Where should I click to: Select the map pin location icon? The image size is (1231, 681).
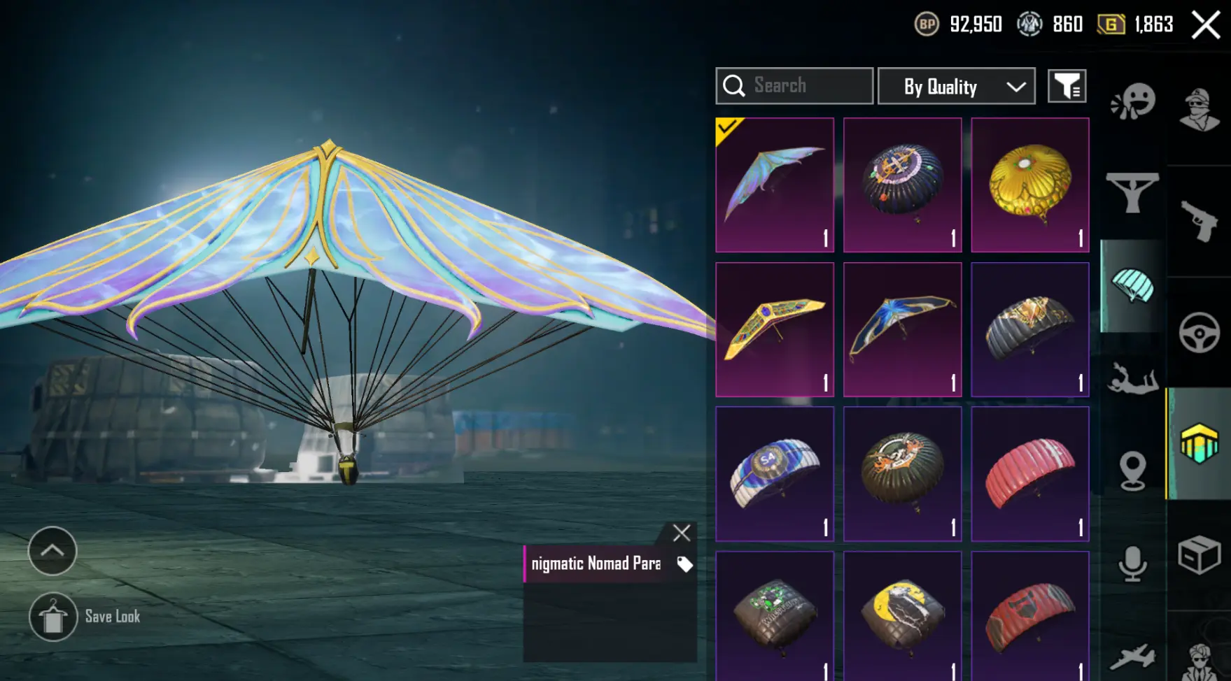1132,471
